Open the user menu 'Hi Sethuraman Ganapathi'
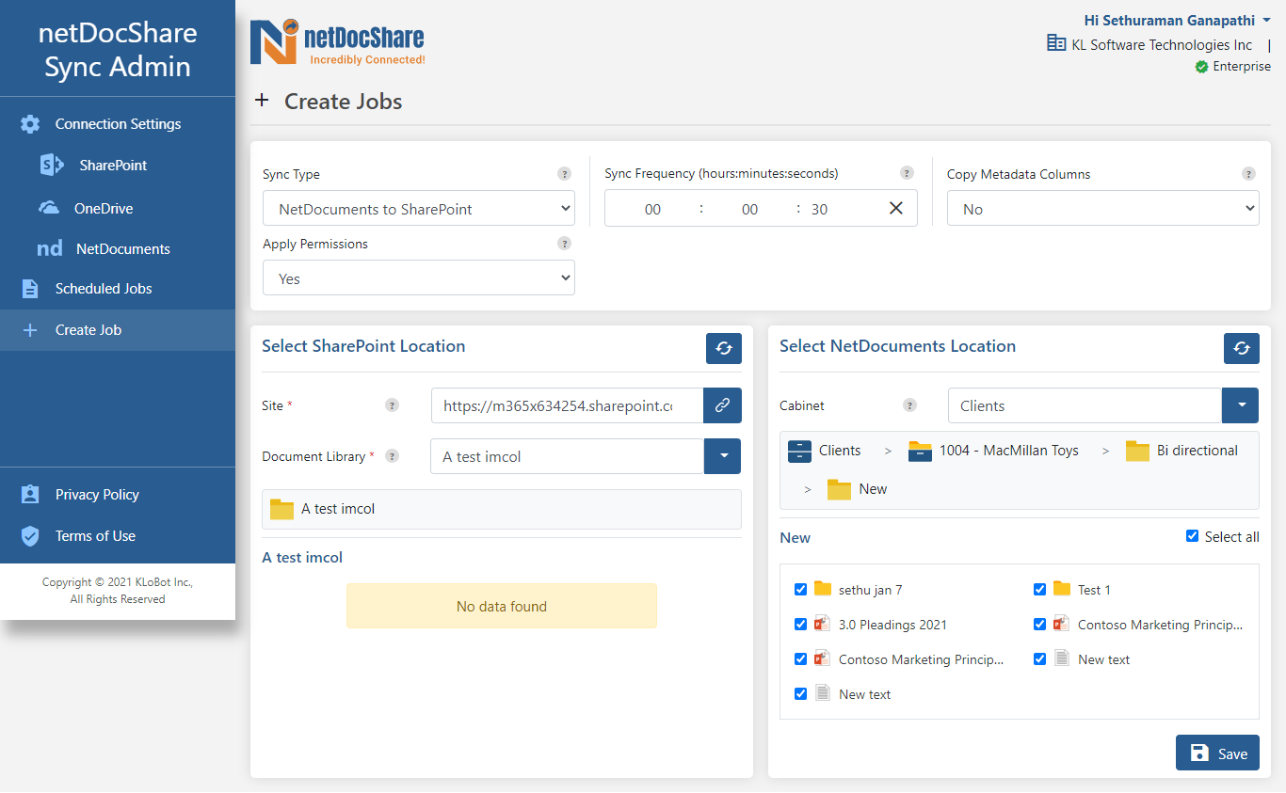 [x=1177, y=20]
